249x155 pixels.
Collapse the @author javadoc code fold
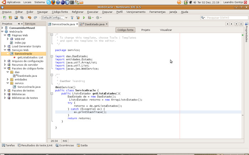coord(52,75)
